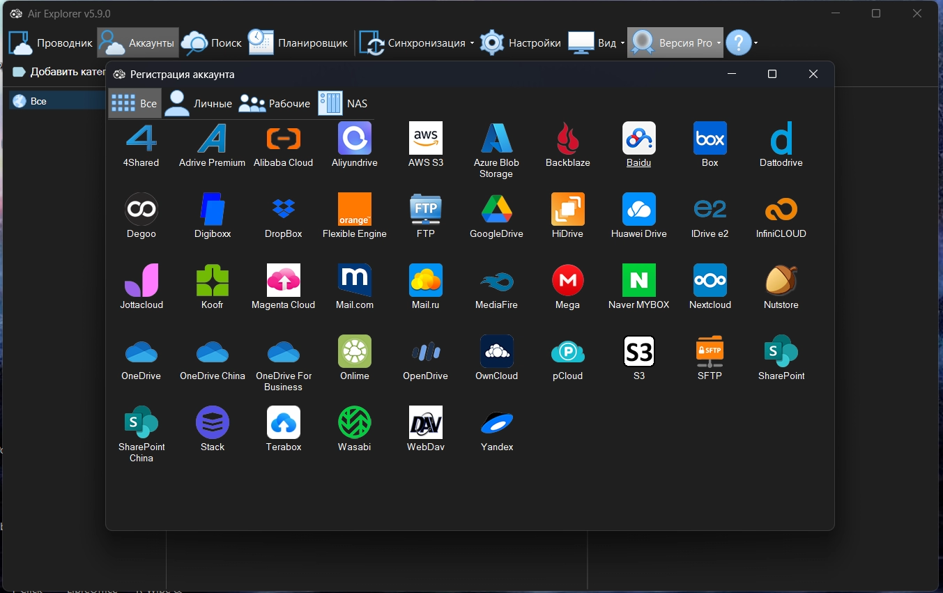Click the blue help question icon

click(x=739, y=43)
